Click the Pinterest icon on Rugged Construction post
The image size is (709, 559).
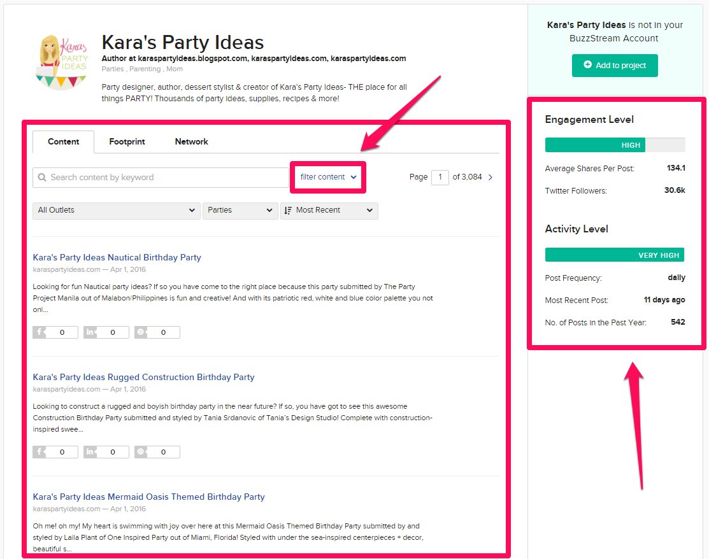140,451
